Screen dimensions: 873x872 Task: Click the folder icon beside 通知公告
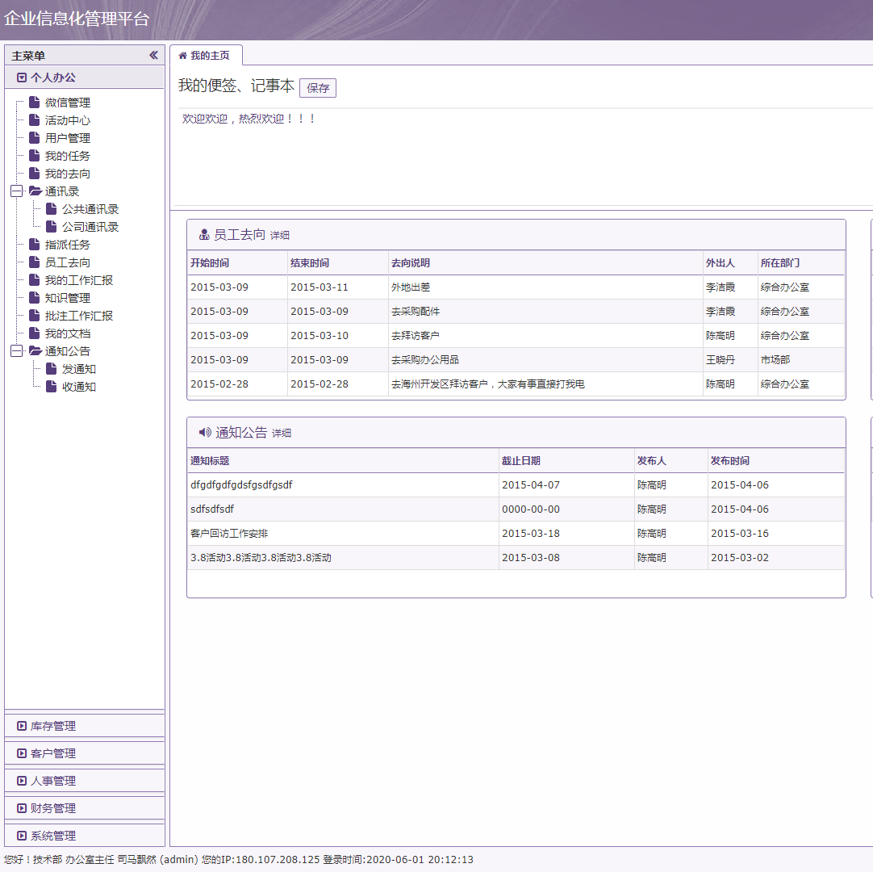click(35, 351)
